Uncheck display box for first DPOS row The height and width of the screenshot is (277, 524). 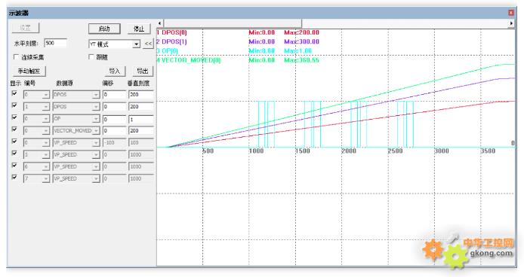pos(14,93)
